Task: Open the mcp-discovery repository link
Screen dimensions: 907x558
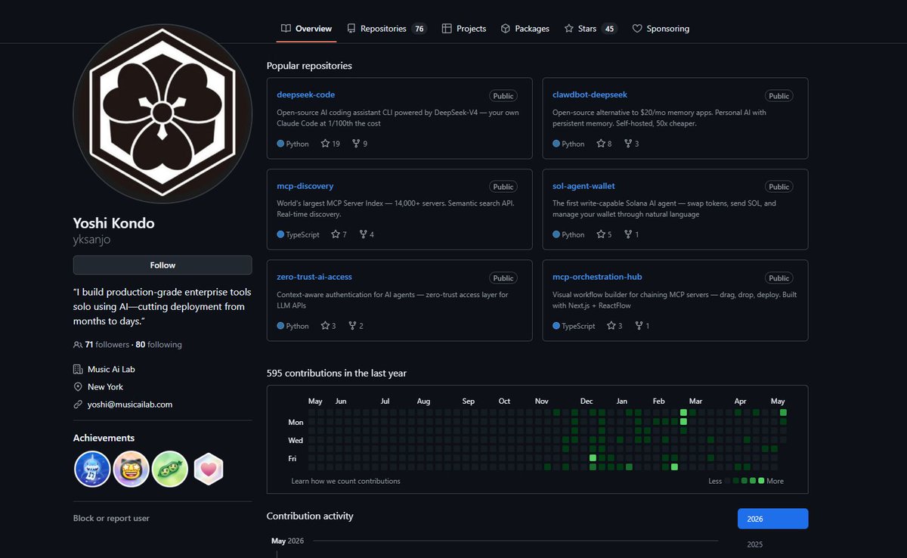Action: point(305,186)
